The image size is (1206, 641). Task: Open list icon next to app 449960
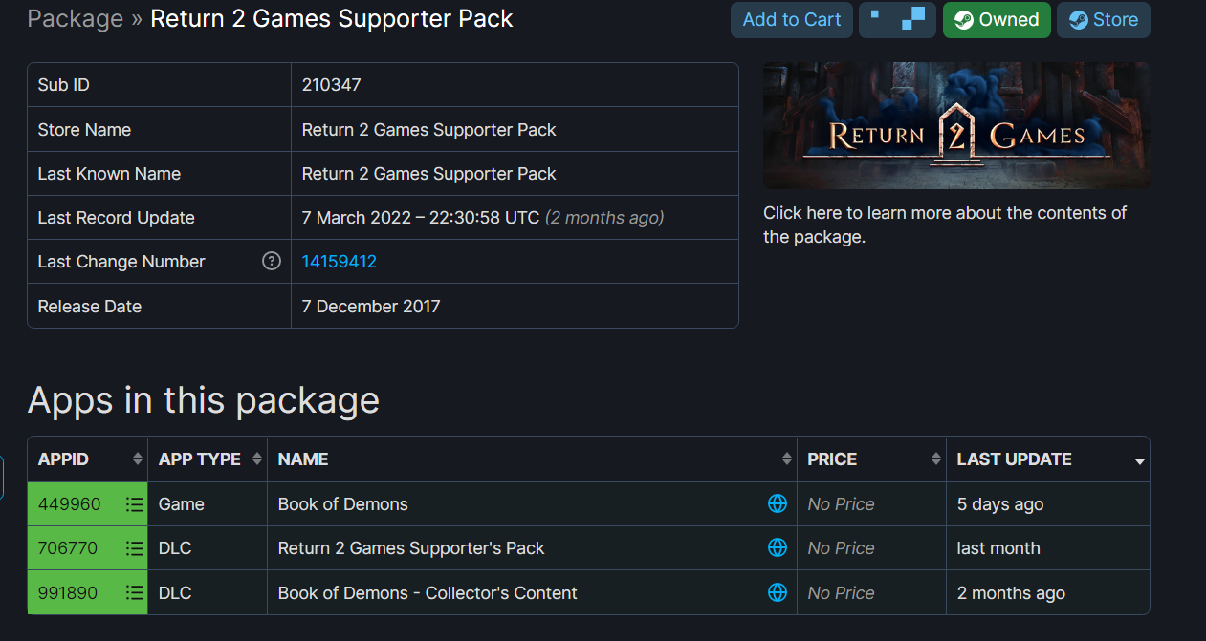pyautogui.click(x=135, y=504)
